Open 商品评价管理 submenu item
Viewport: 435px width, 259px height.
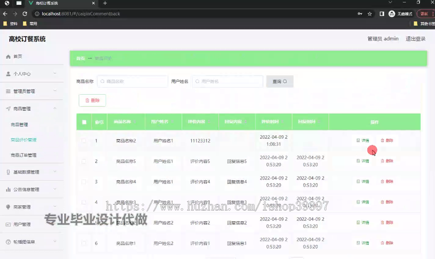point(24,140)
